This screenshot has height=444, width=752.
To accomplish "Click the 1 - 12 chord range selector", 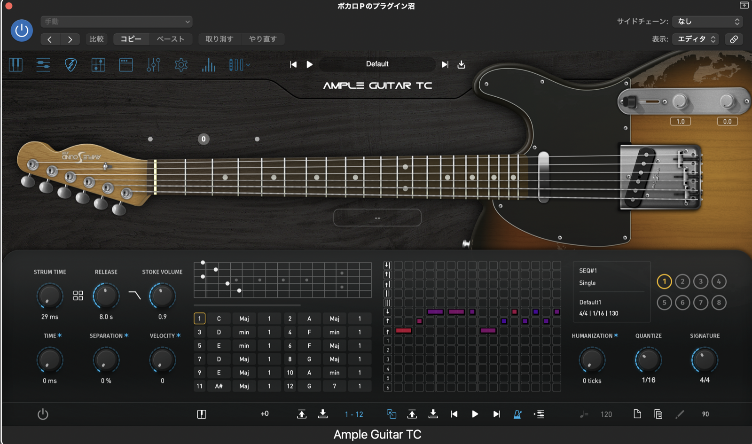I will tap(354, 414).
